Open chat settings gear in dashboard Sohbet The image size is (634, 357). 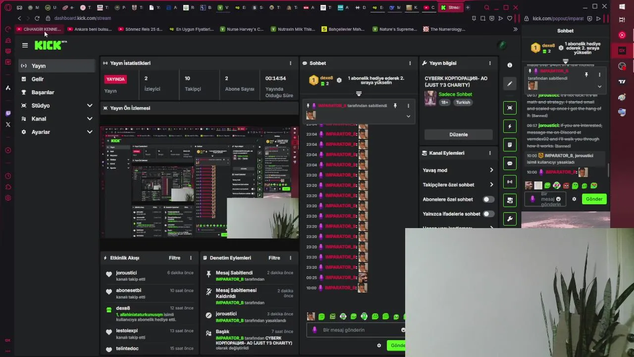[379, 346]
